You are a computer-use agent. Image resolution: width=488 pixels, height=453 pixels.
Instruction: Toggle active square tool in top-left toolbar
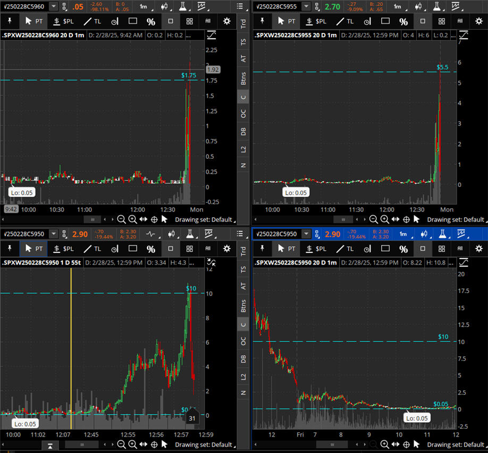click(x=171, y=21)
